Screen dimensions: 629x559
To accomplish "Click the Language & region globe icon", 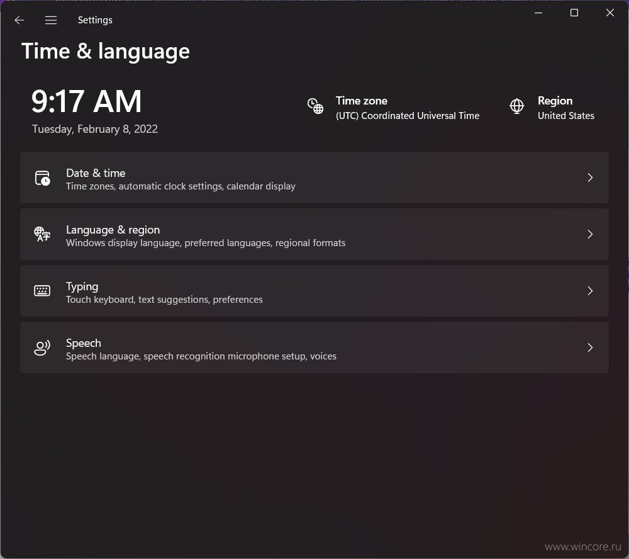I will click(42, 234).
